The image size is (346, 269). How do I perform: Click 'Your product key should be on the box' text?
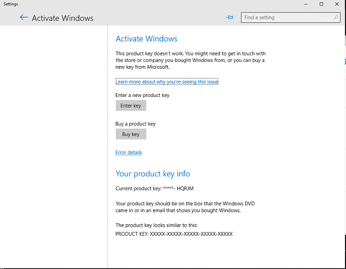tap(185, 207)
